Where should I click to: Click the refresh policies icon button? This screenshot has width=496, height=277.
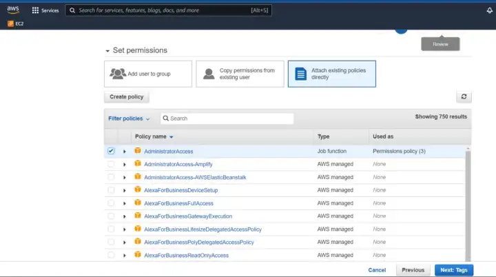(x=464, y=97)
